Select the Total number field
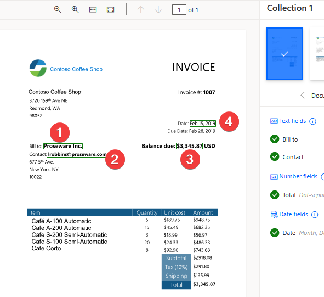Image resolution: width=324 pixels, height=297 pixels. [289, 195]
